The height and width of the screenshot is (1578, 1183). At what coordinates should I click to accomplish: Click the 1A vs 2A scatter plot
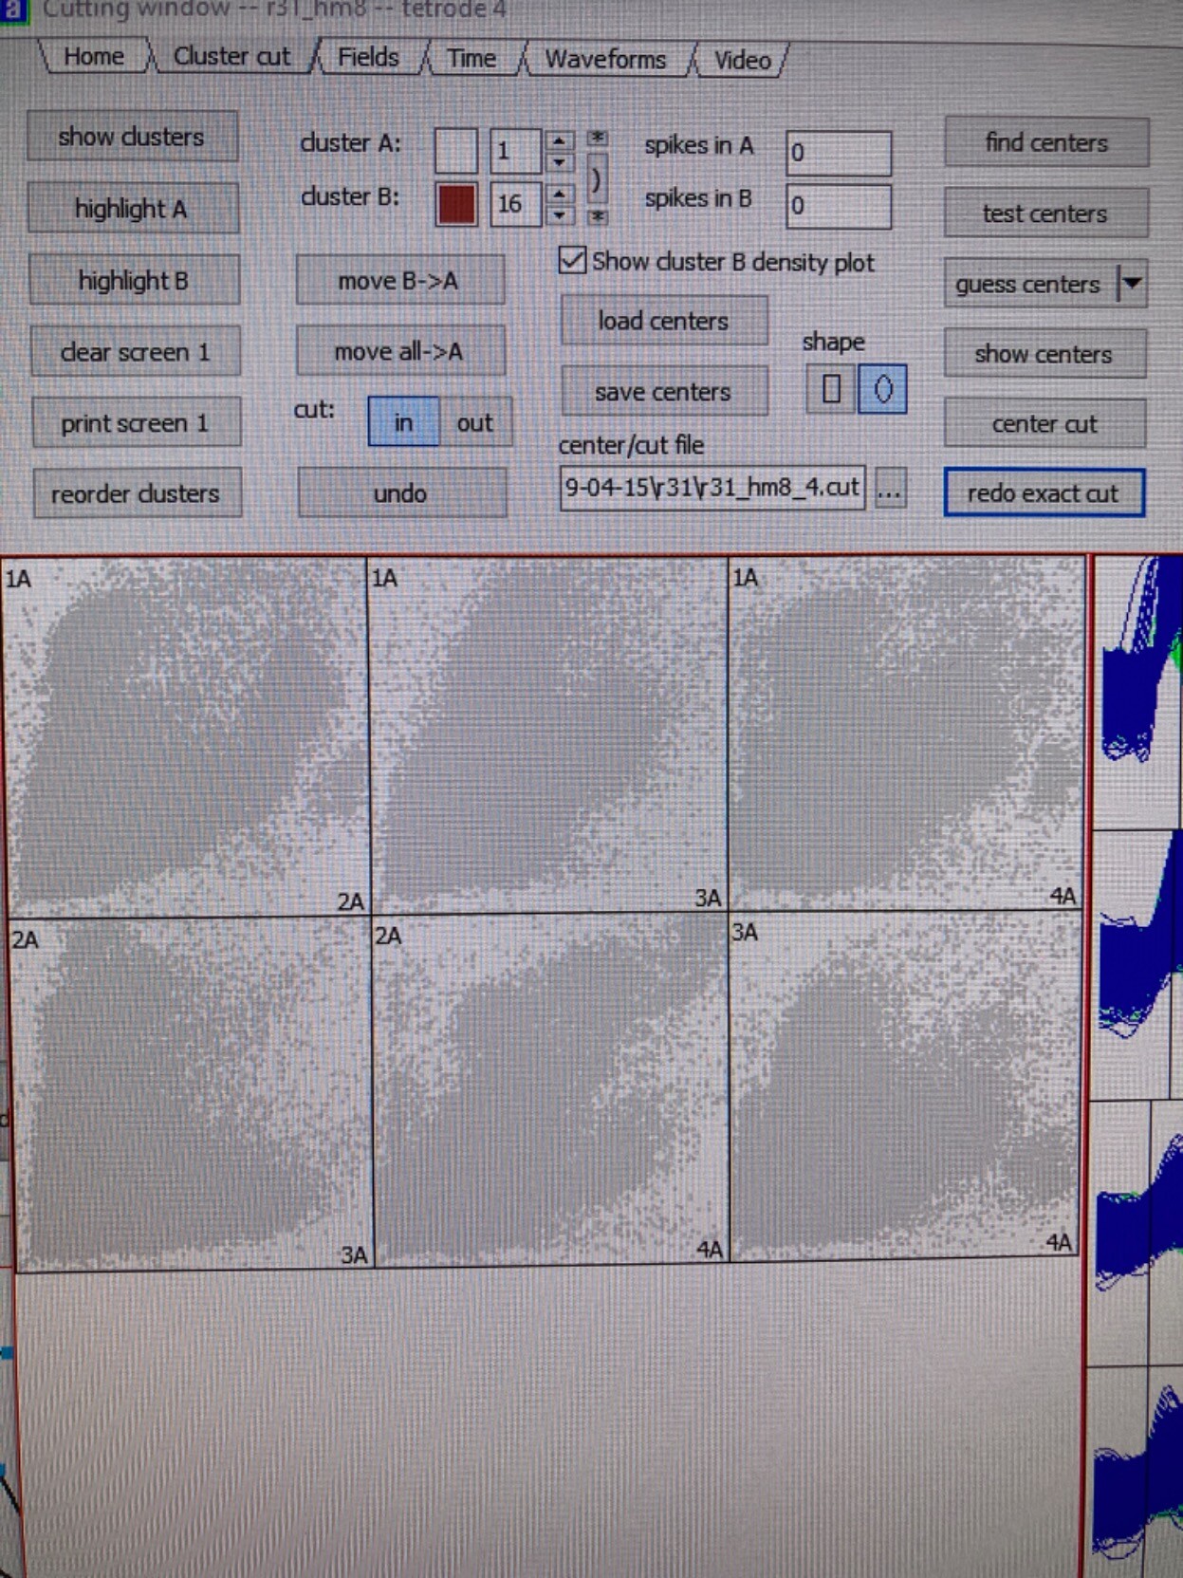click(187, 737)
